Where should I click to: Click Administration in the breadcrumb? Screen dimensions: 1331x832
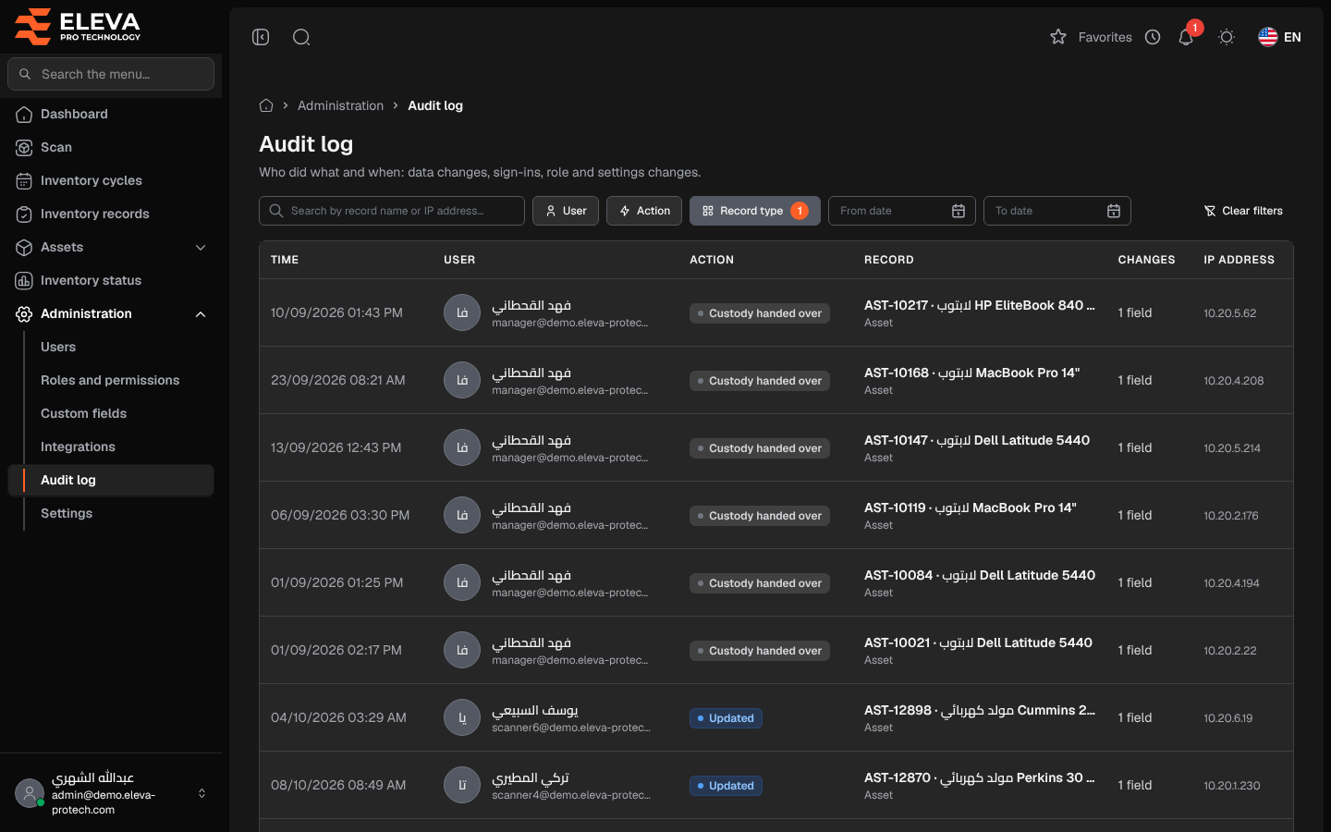(340, 105)
